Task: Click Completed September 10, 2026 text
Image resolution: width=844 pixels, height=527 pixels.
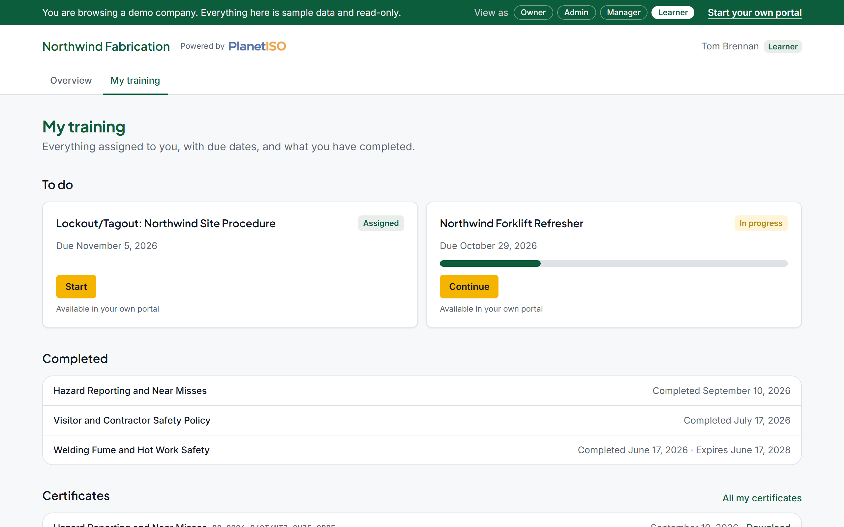Action: coord(721,391)
